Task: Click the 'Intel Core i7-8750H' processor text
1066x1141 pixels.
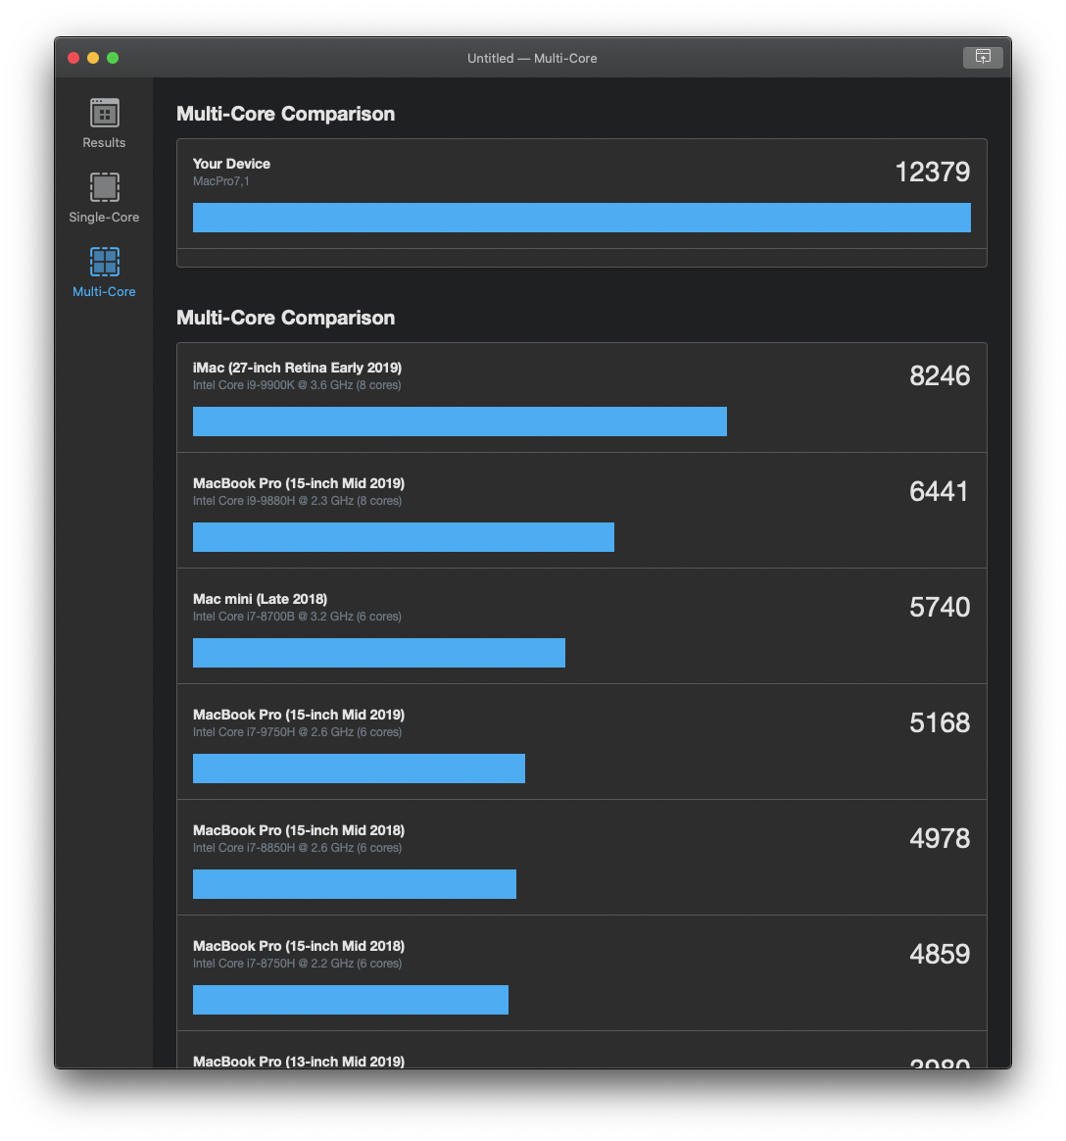Action: (298, 964)
